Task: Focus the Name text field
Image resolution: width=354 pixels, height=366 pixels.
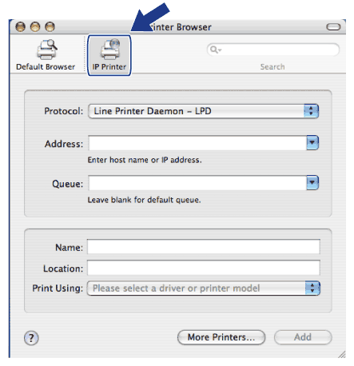Action: coord(204,247)
